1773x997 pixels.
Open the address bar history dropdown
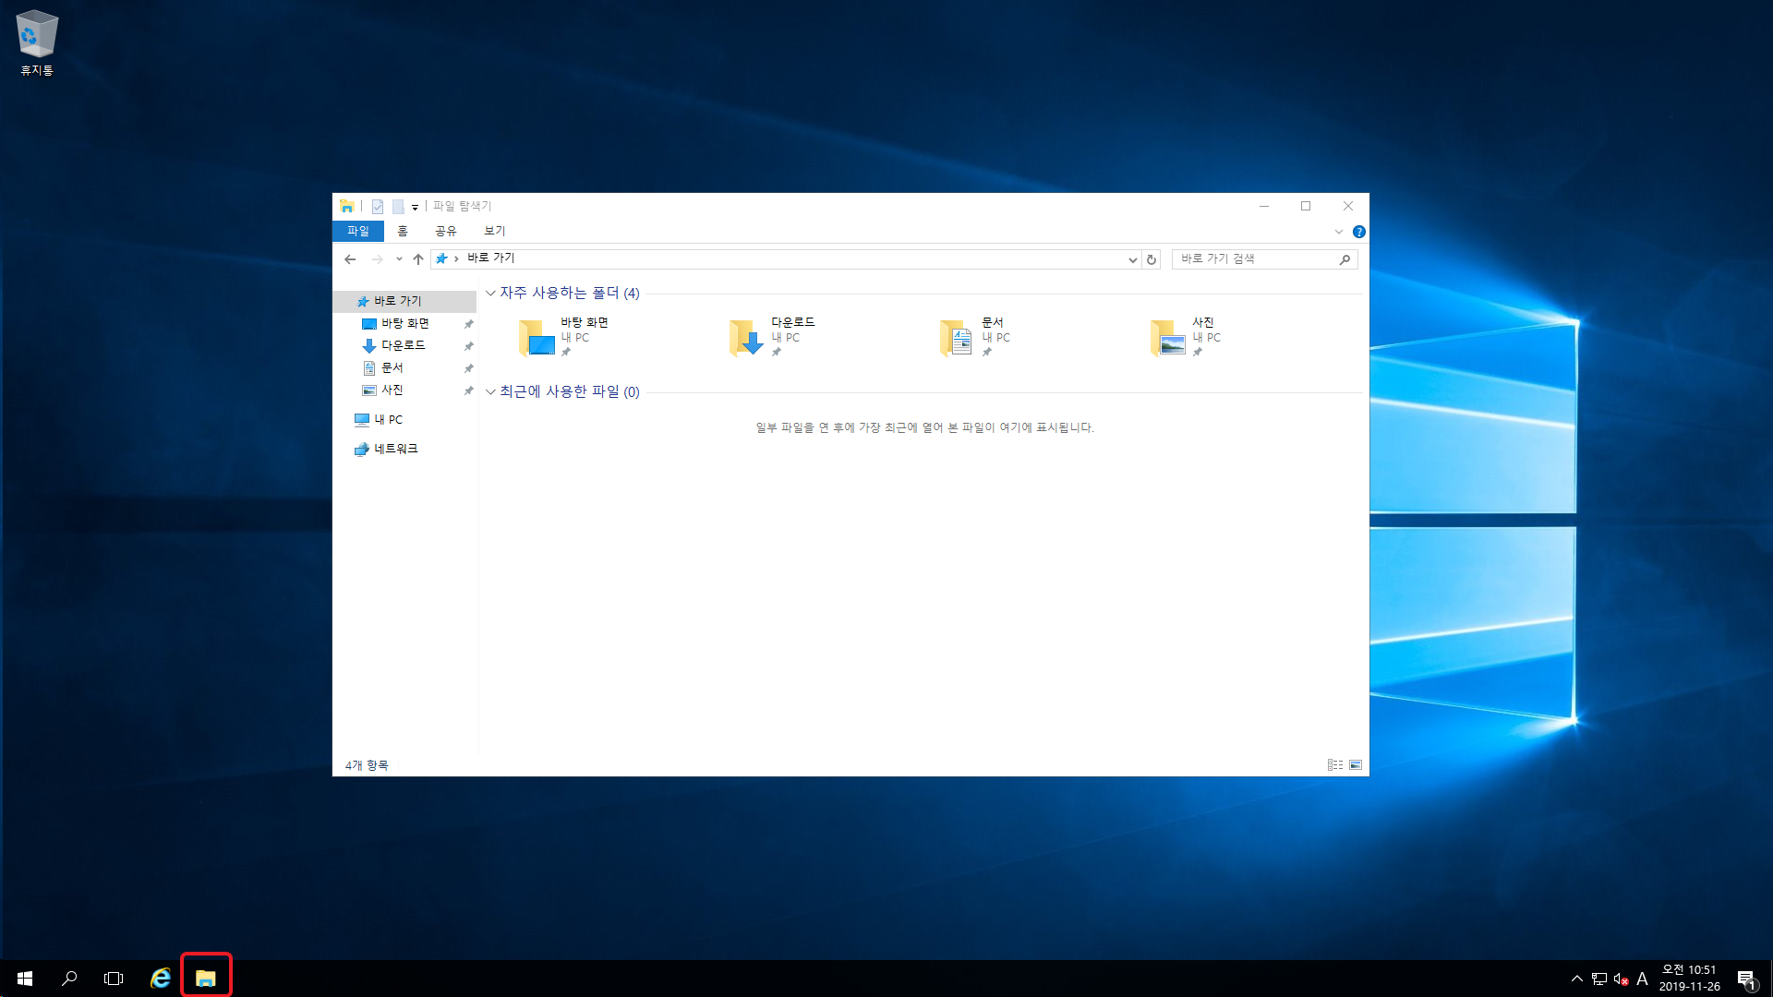pyautogui.click(x=1132, y=259)
